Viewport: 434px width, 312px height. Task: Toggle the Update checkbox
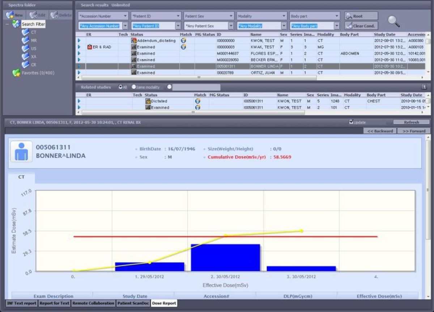tap(351, 122)
